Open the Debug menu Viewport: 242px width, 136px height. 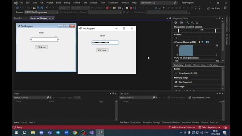67,3
